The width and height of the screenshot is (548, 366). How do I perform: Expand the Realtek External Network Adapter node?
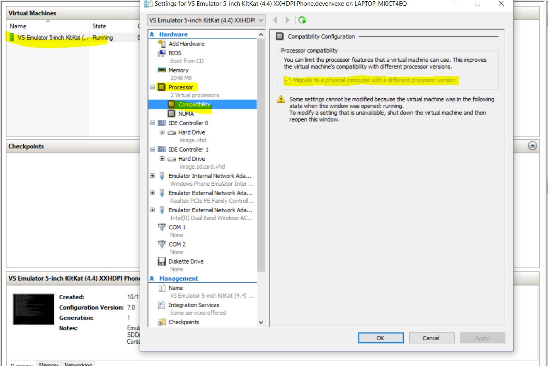(x=152, y=193)
